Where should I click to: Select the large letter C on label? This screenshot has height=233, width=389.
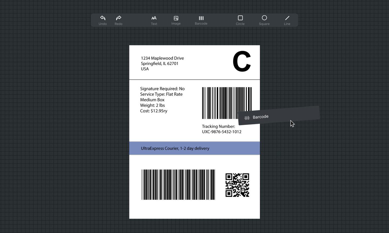pos(242,62)
